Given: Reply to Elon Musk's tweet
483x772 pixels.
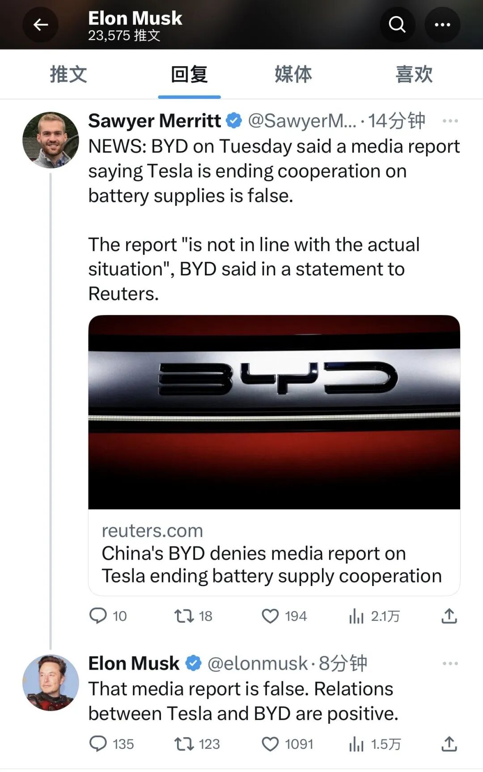Looking at the screenshot, I should tap(98, 744).
